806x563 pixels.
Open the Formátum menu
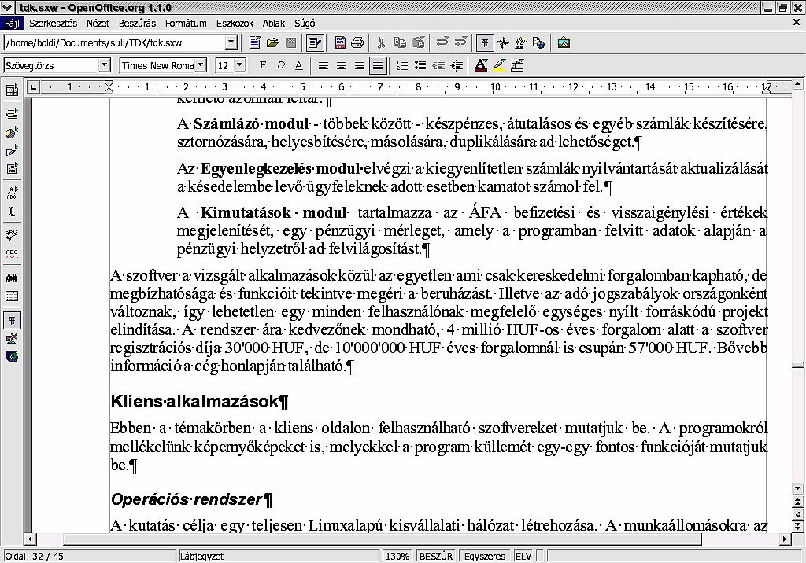point(186,23)
